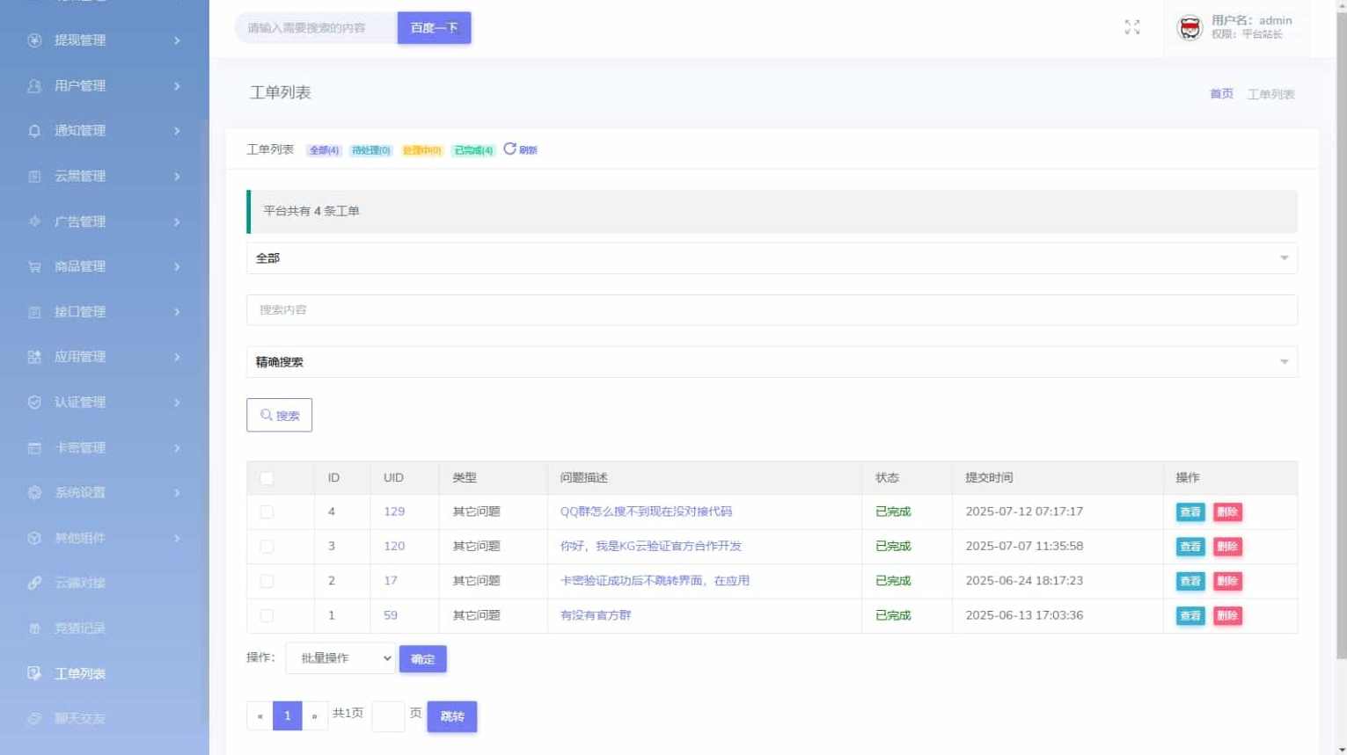The image size is (1347, 755).
Task: Click the 用户管理 person icon in sidebar
Action: (34, 86)
